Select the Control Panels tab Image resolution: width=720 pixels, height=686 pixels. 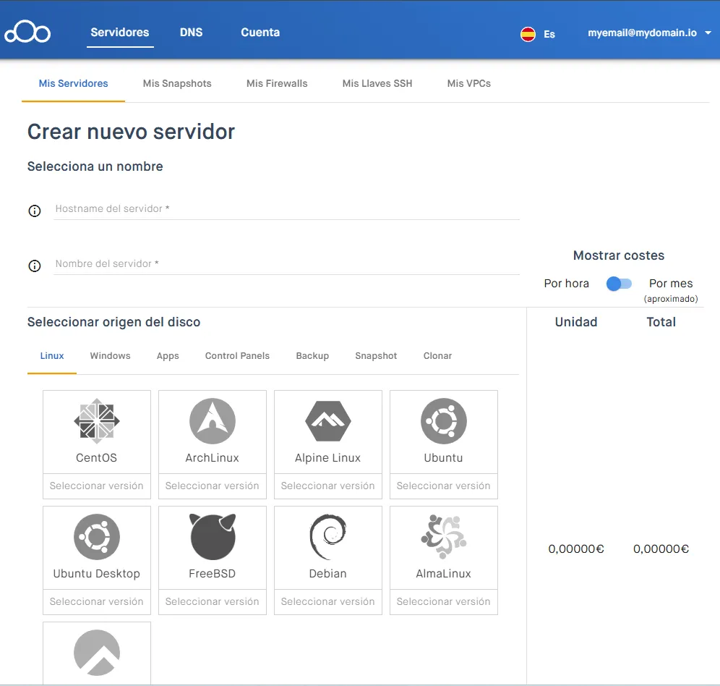(237, 356)
